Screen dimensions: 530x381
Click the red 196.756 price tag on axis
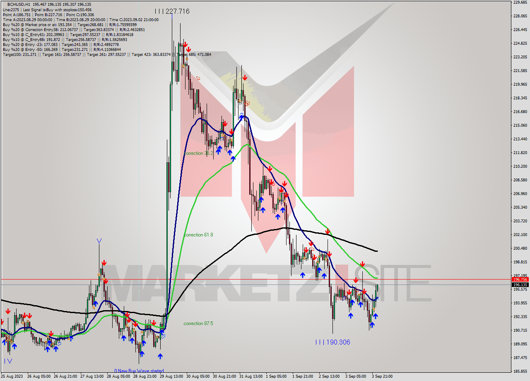[x=520, y=280]
